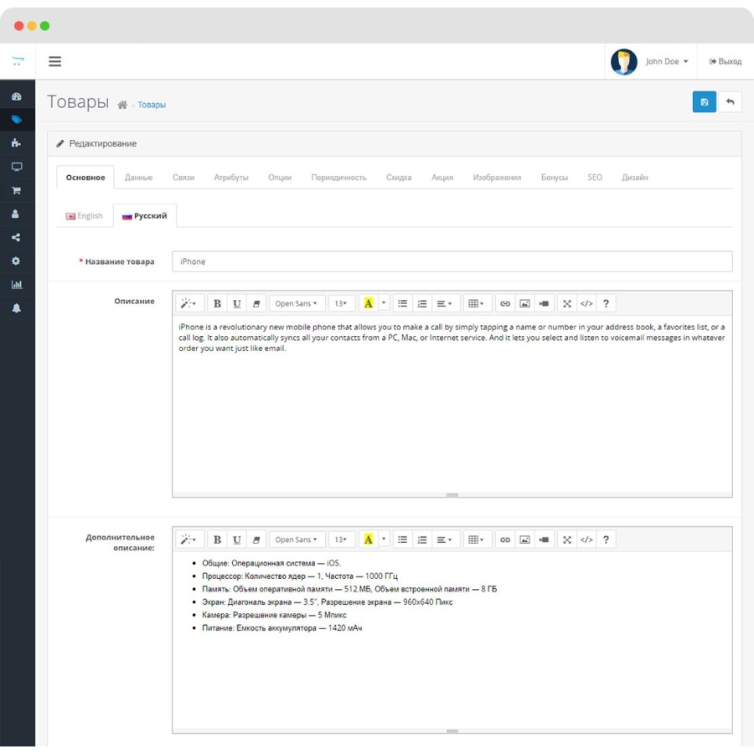754x754 pixels.
Task: Toggle bold in Дополнительное описание editor
Action: pos(217,540)
